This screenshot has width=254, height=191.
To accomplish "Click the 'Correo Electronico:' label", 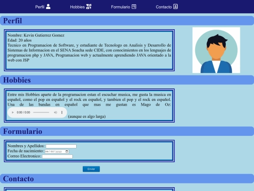I will click(x=24, y=156).
